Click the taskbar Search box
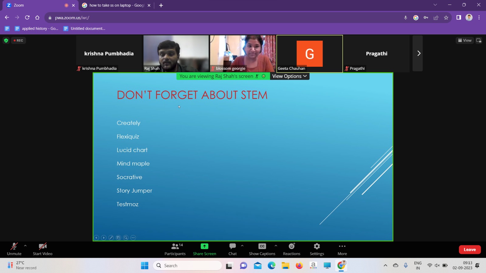 187,266
